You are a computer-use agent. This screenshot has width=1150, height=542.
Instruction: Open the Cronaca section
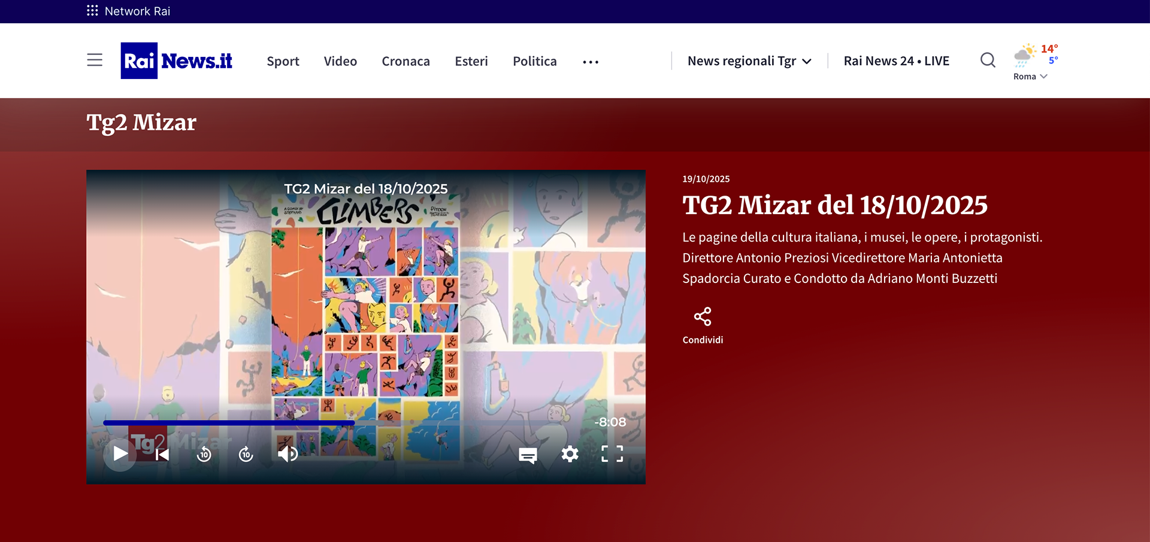(x=405, y=61)
